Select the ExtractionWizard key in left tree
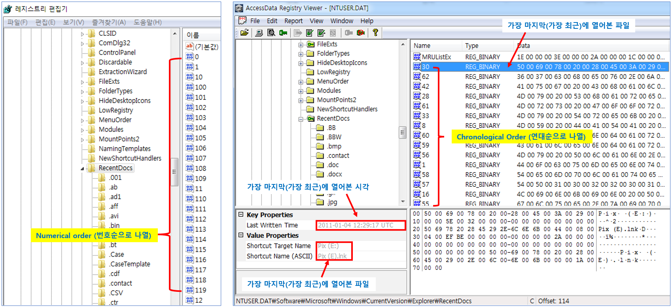The width and height of the screenshot is (672, 308). point(123,71)
